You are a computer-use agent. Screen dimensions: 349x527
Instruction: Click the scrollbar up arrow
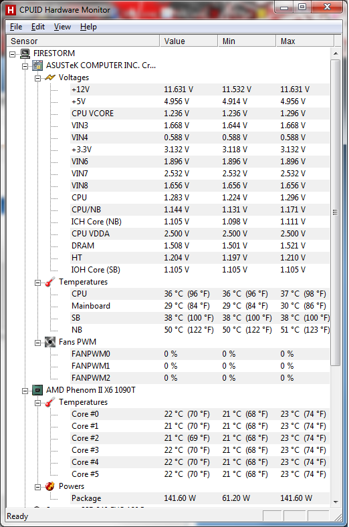click(x=336, y=53)
